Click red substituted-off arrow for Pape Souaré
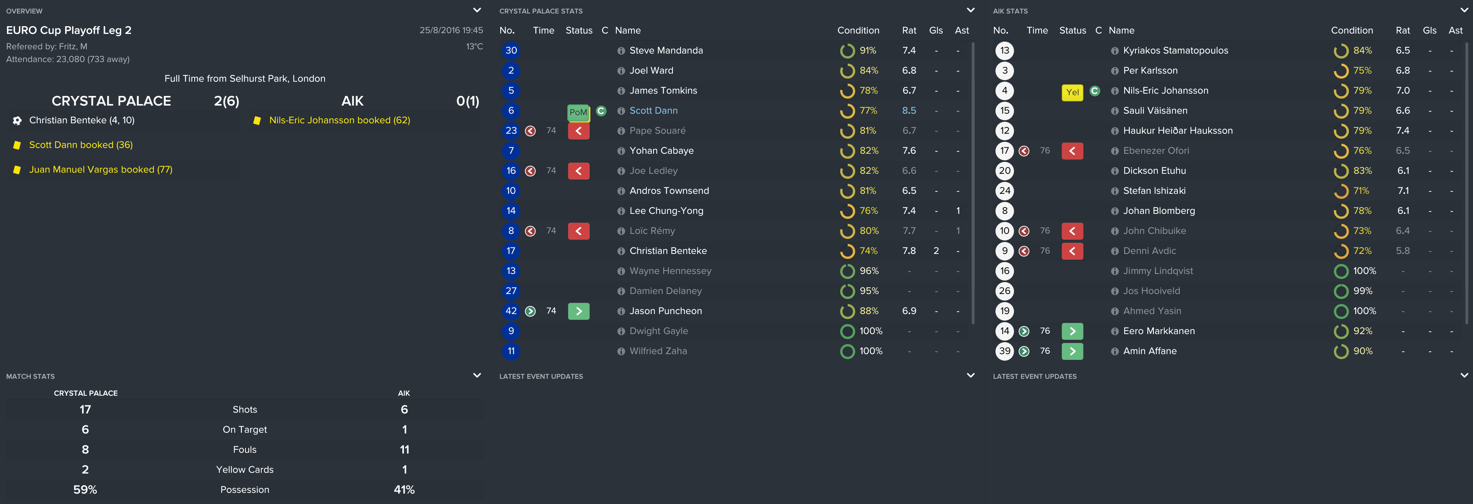This screenshot has width=1473, height=504. (x=578, y=131)
